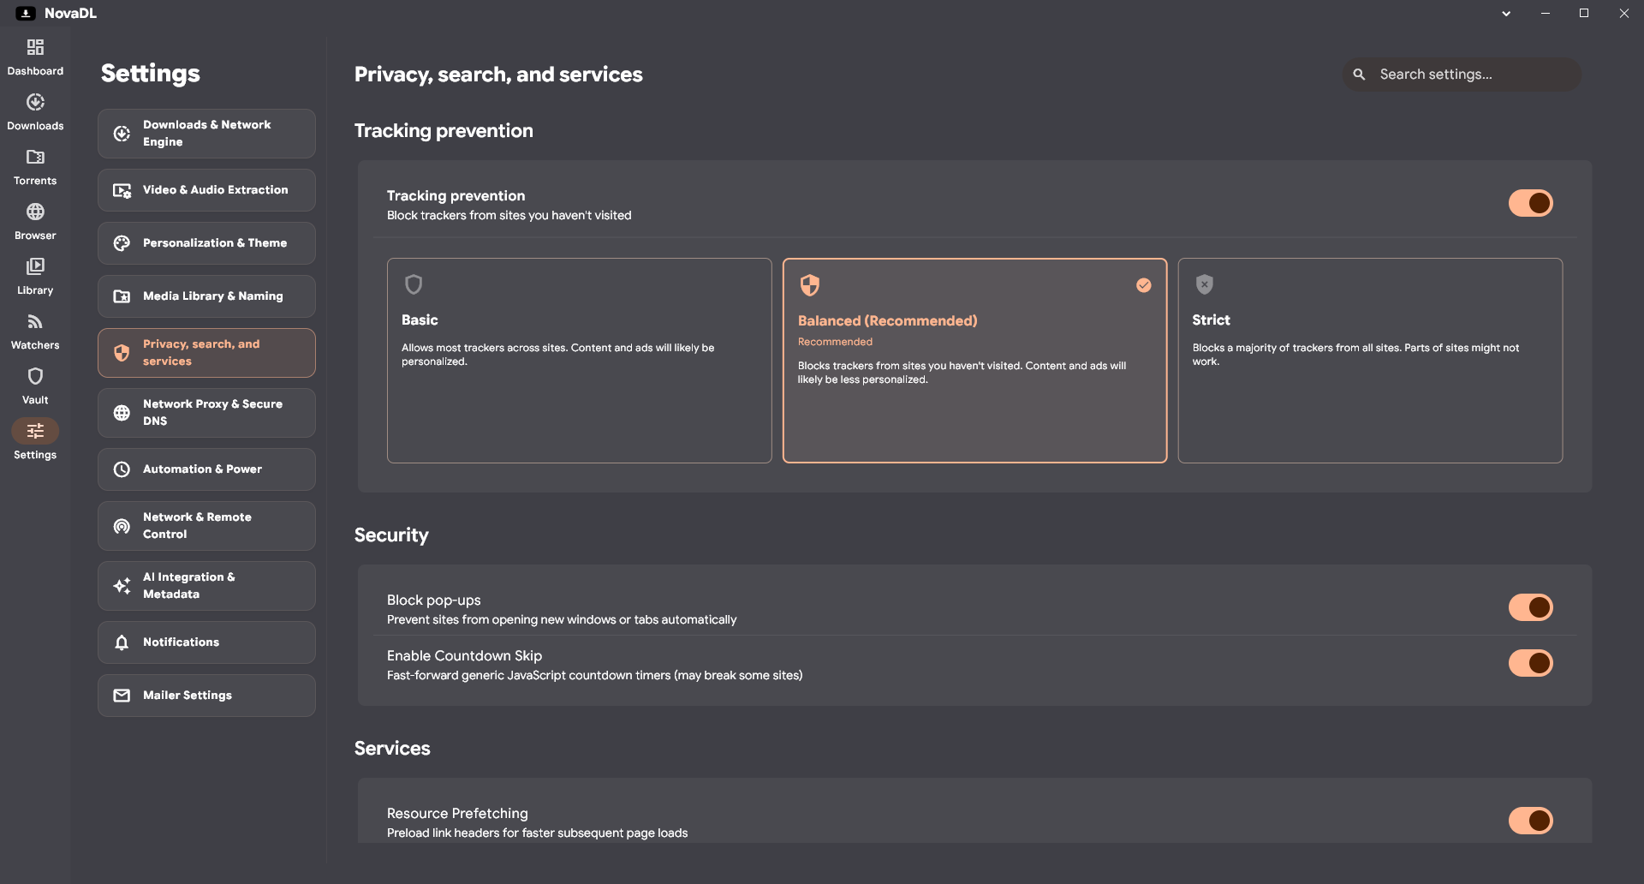Click the Downloads & Network Engine icon
Image resolution: width=1644 pixels, height=884 pixels.
coord(122,134)
